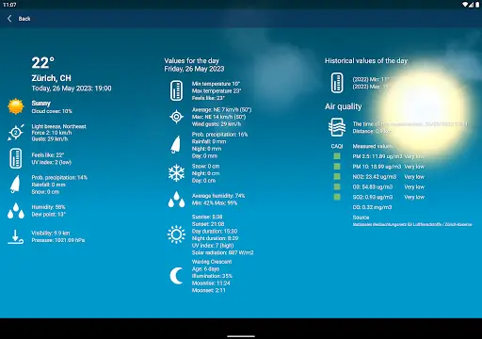Tap the battery icon in status bar
Viewport: 482px width, 339px height.
(x=477, y=5)
